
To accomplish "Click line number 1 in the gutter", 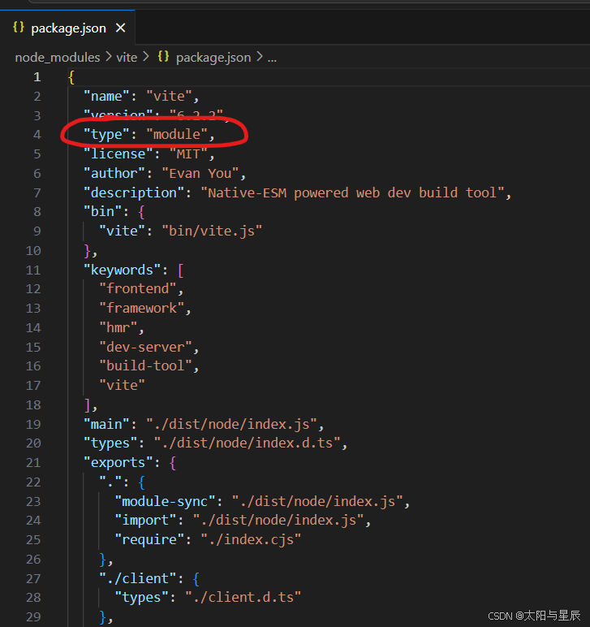I will click(x=37, y=77).
